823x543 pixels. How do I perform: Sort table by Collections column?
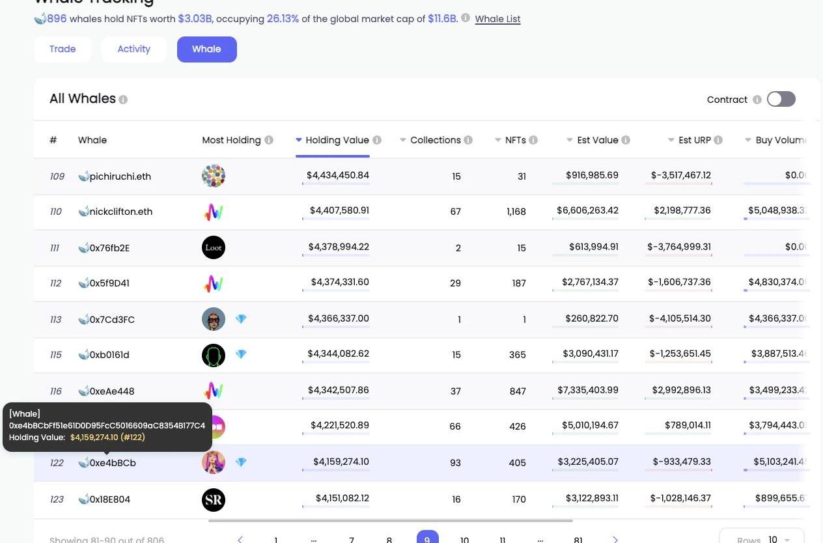point(435,140)
